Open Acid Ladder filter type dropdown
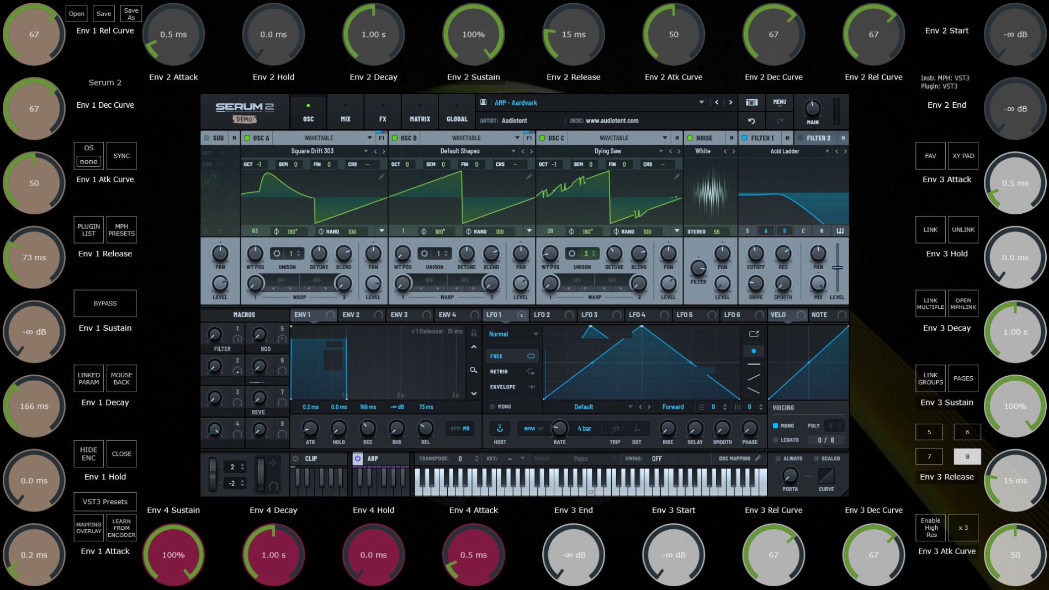This screenshot has width=1049, height=590. point(827,151)
